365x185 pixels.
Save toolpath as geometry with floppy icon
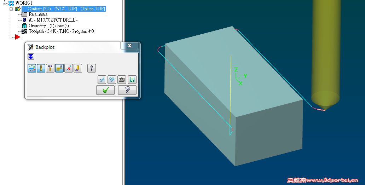click(x=132, y=80)
